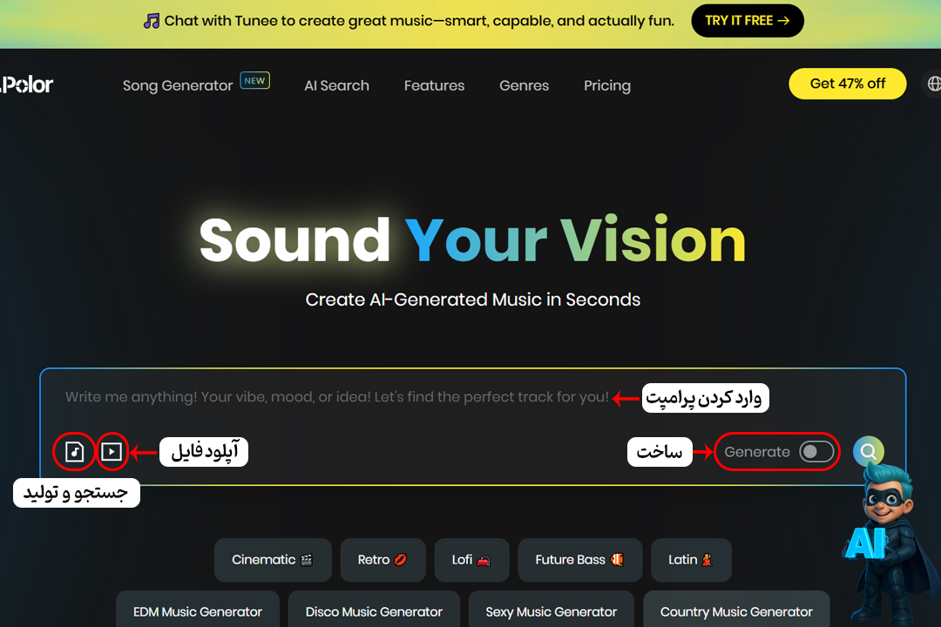The width and height of the screenshot is (941, 627).
Task: Click the Get 47% off button
Action: 848,84
